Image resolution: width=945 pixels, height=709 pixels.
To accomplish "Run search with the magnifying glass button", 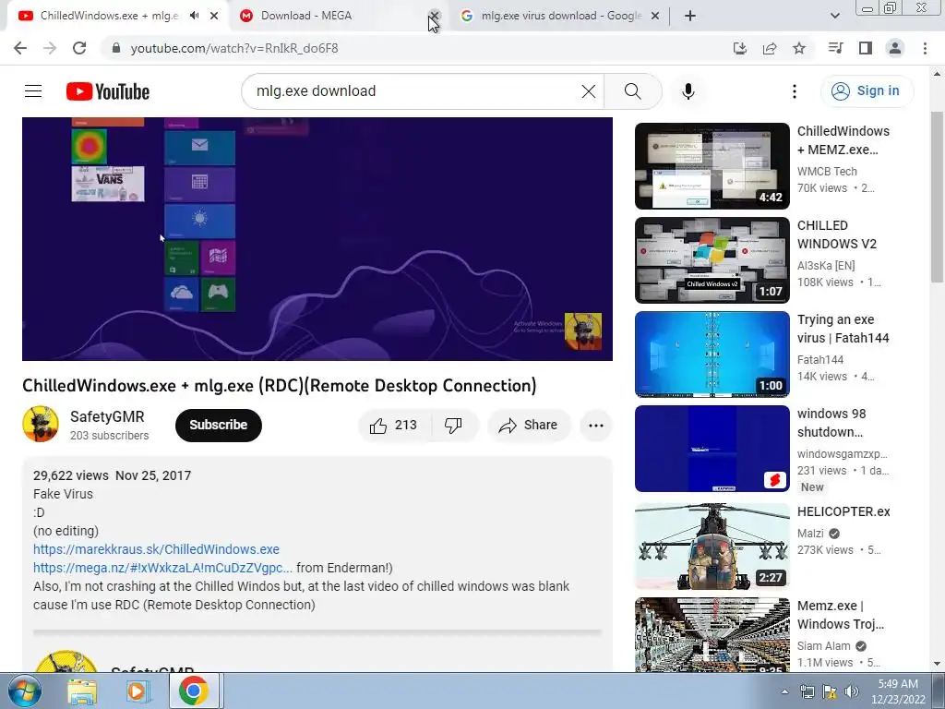I will [633, 91].
